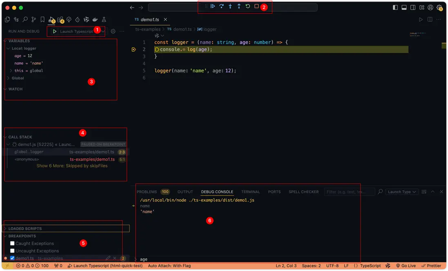Click the Continue debug button
Image resolution: width=448 pixels, height=271 pixels.
coord(213,7)
